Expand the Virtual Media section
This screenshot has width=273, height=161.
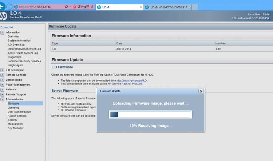pos(2,80)
